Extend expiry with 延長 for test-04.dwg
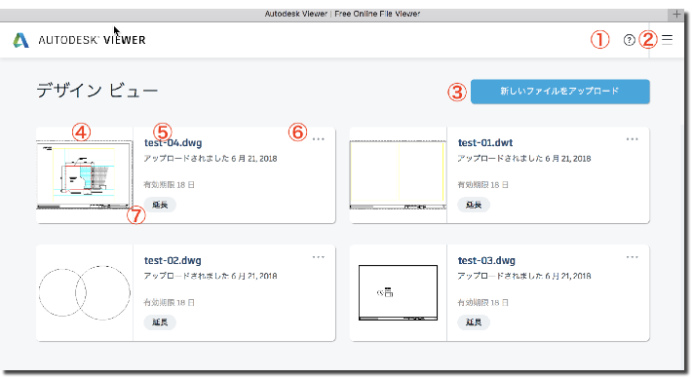 point(160,205)
